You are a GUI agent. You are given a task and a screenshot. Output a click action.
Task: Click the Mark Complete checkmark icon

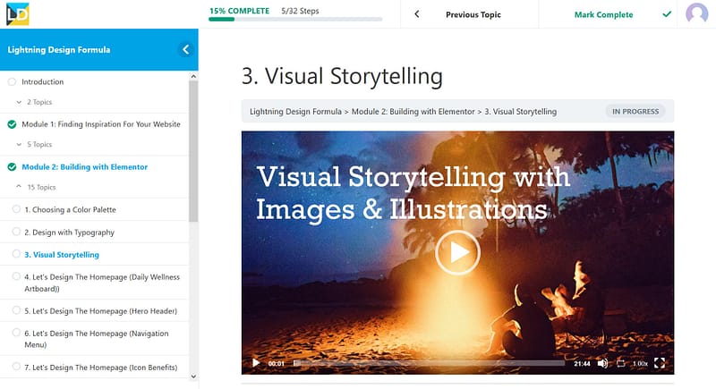[x=667, y=14]
